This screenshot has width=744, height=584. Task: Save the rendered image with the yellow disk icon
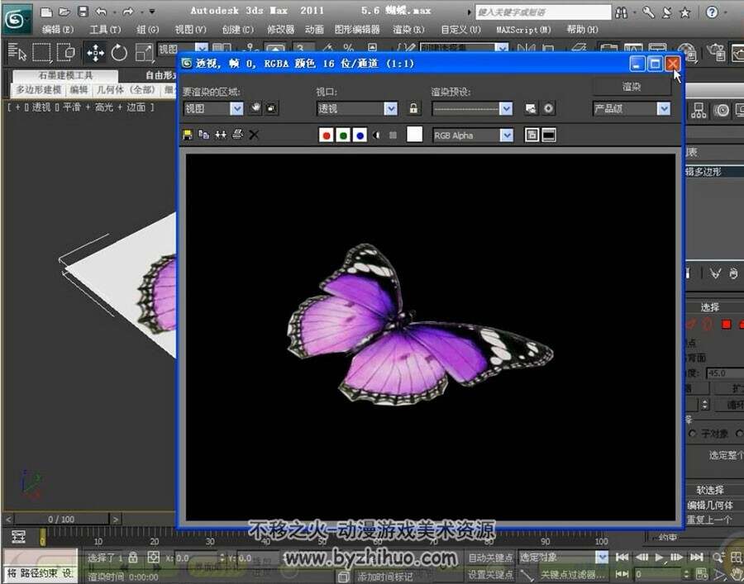188,135
